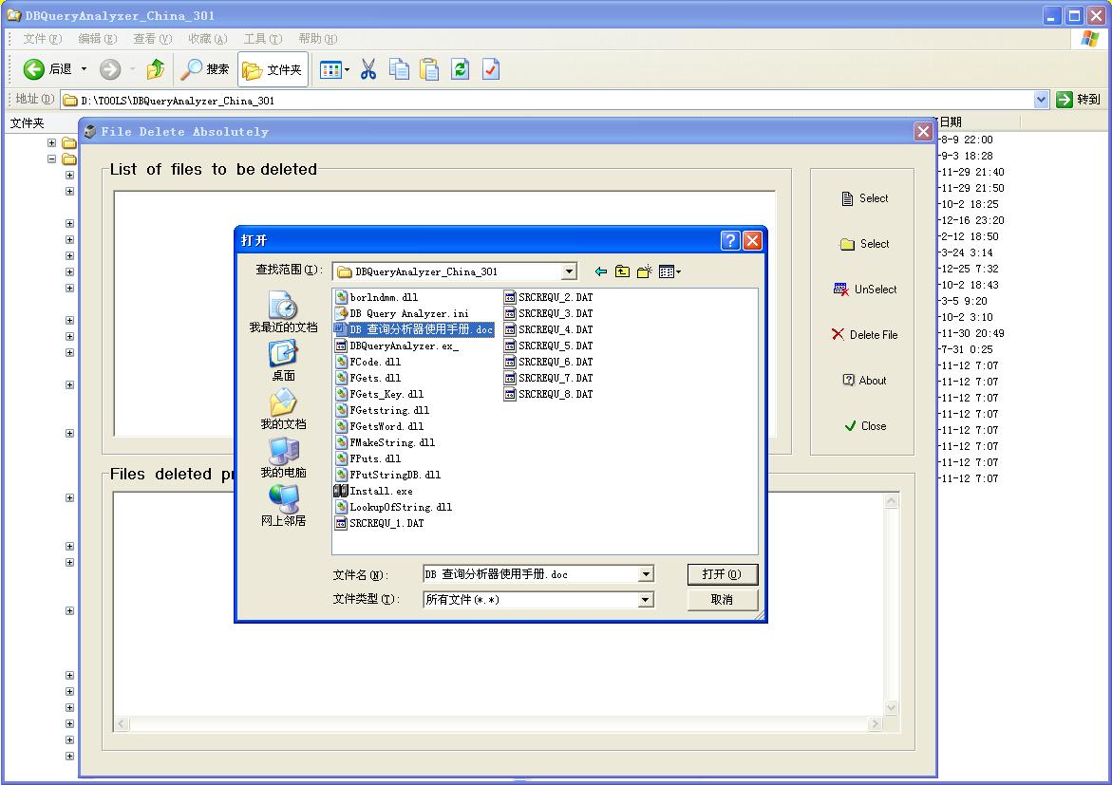The height and width of the screenshot is (785, 1112).
Task: Click the red checkmark document icon
Action: [x=491, y=68]
